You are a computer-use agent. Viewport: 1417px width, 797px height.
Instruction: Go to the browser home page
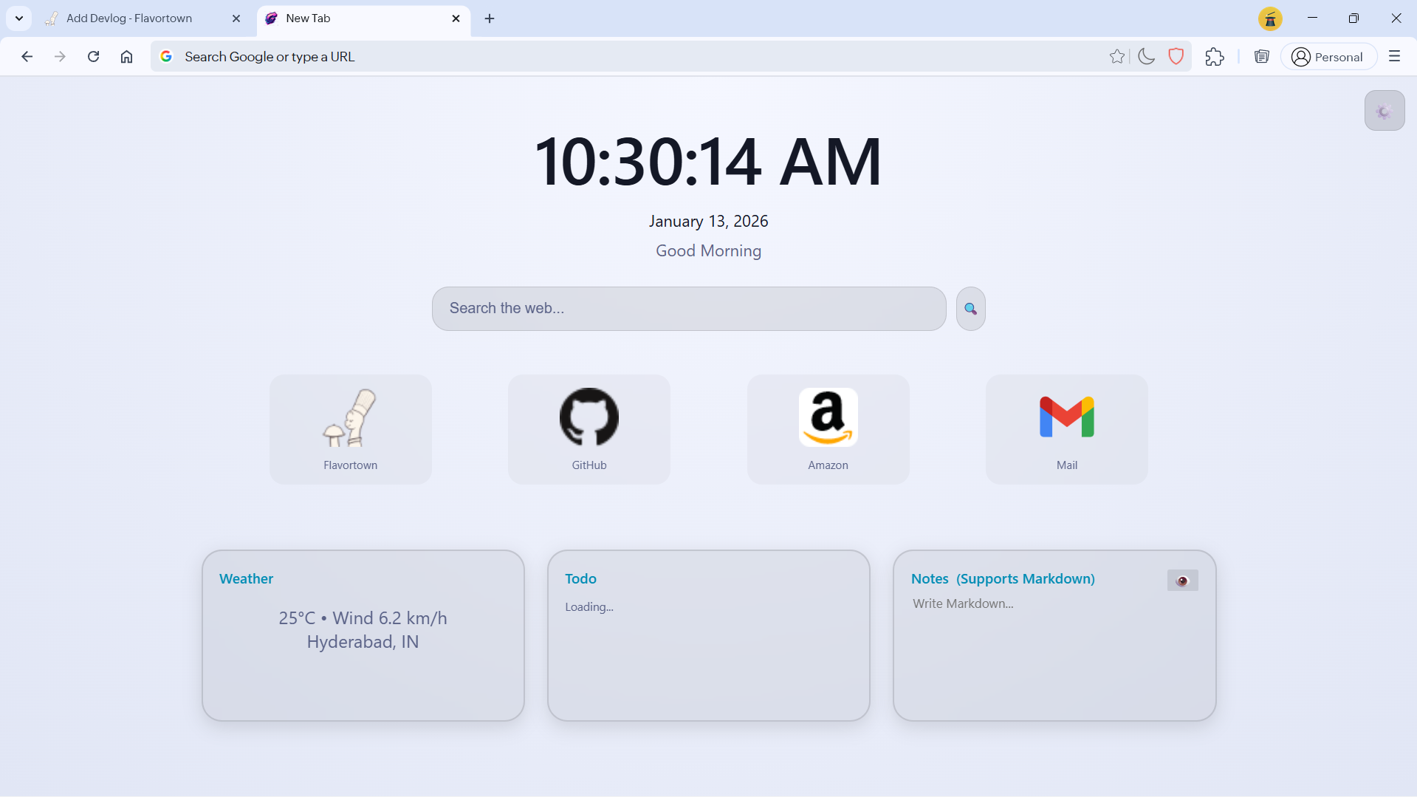[126, 57]
